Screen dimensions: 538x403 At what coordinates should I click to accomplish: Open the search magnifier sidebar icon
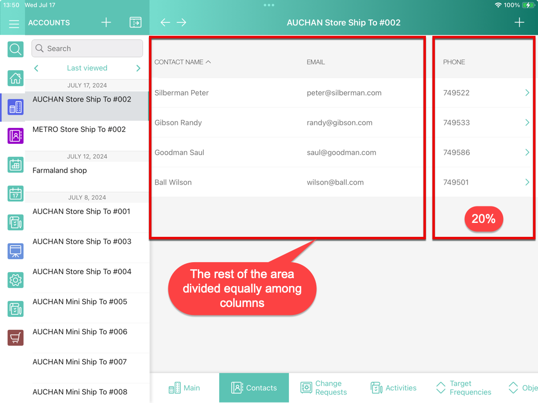point(15,49)
